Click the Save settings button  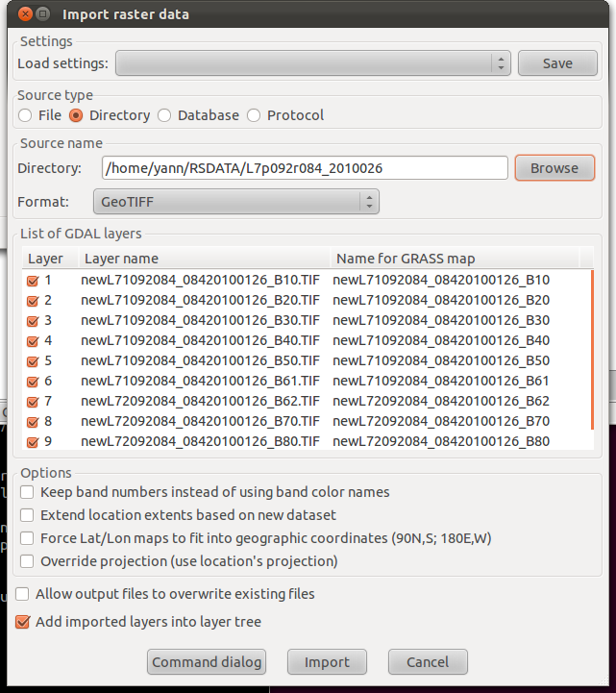point(557,63)
